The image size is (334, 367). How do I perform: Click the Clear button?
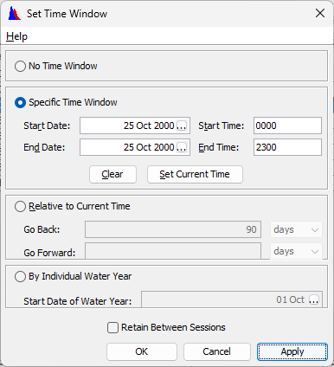point(112,174)
